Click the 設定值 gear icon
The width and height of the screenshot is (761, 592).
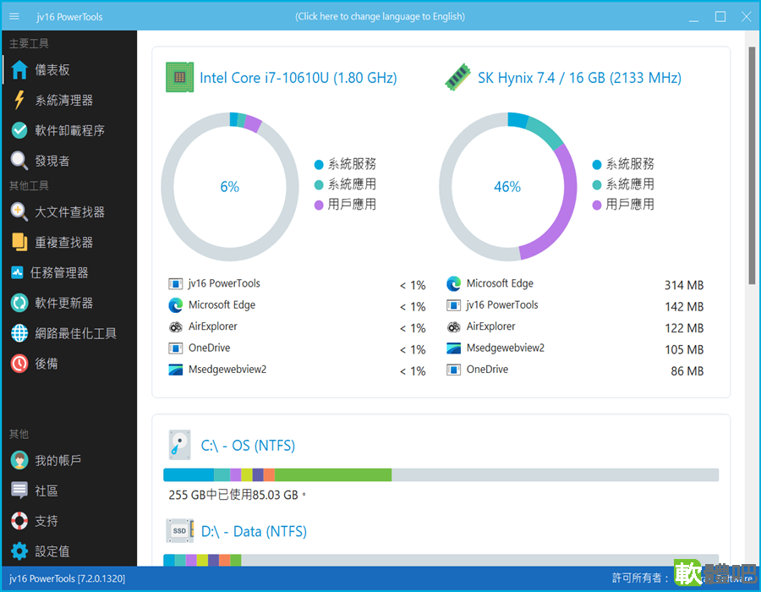[19, 551]
